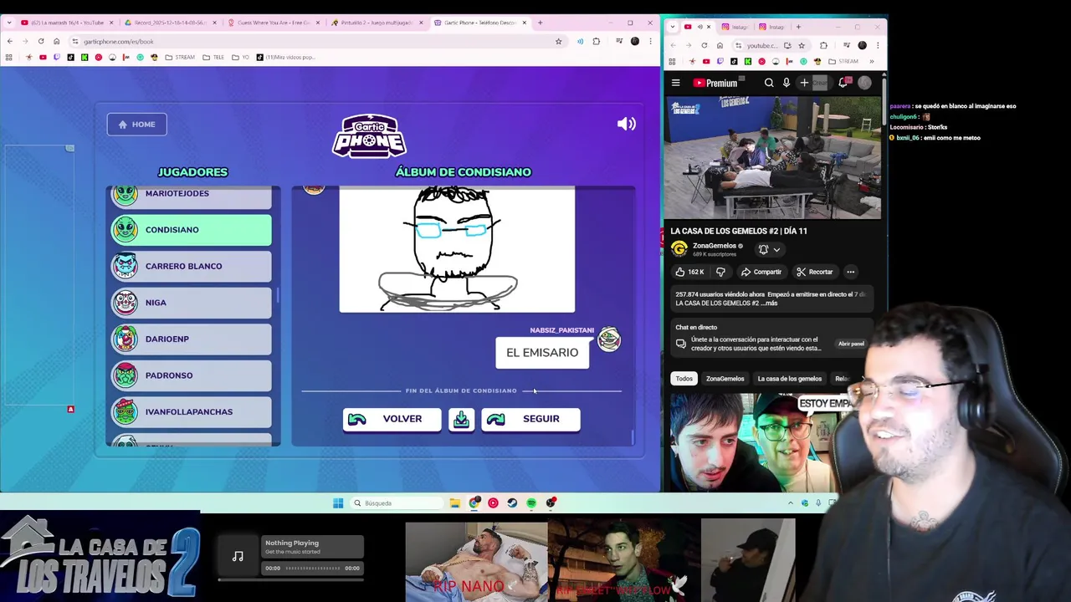Screen dimensions: 1071x602
Task: Open File Explorer from taskbar
Action: (x=454, y=503)
